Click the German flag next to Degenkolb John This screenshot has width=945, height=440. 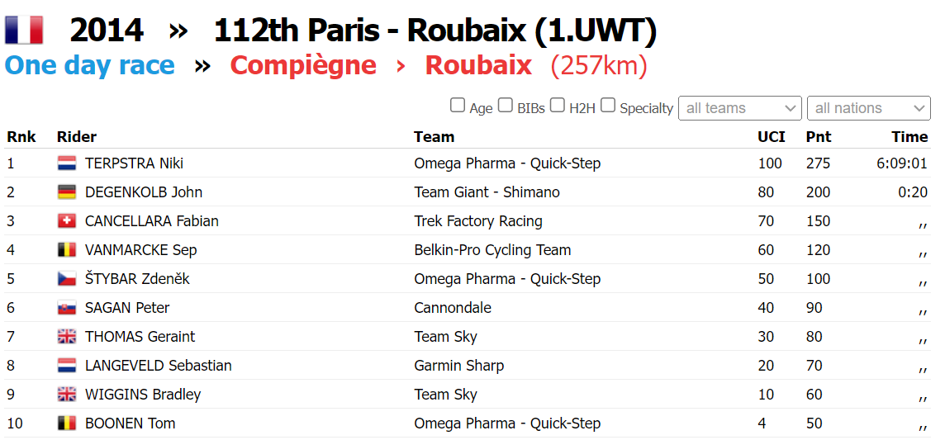67,192
